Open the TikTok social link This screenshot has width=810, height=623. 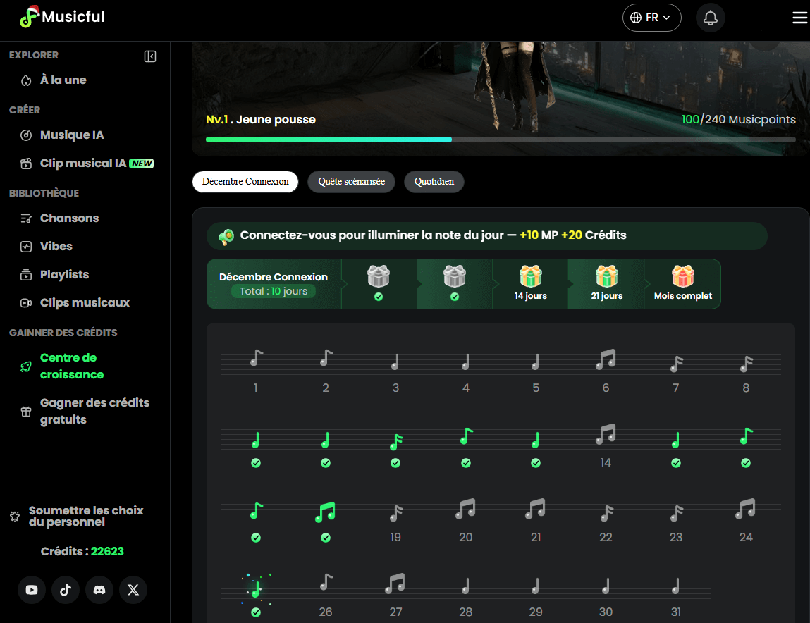(66, 590)
